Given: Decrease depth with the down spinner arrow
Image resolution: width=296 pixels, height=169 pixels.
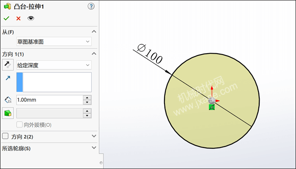Looking at the screenshot, I should point(87,102).
